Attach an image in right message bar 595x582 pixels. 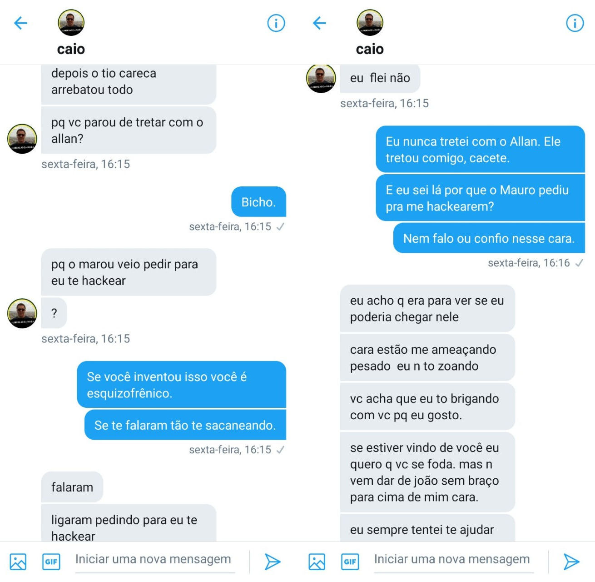point(317,562)
